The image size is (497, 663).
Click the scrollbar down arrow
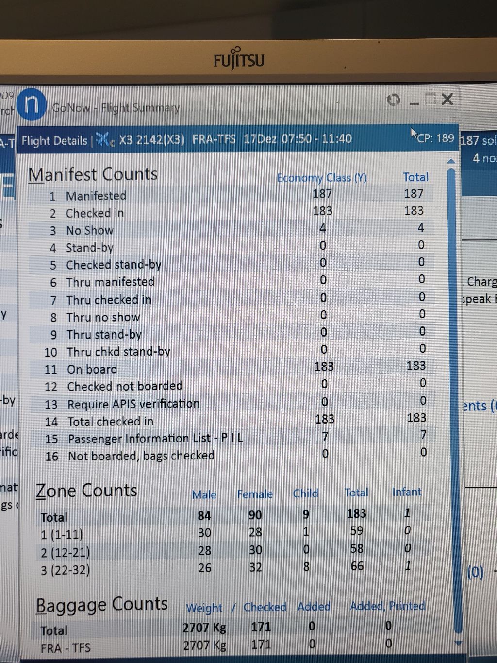(x=457, y=643)
